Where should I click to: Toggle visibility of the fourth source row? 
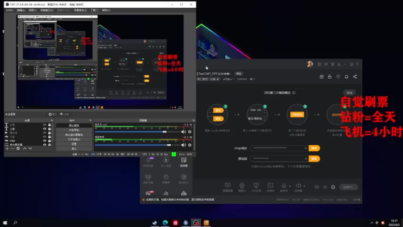point(45,137)
